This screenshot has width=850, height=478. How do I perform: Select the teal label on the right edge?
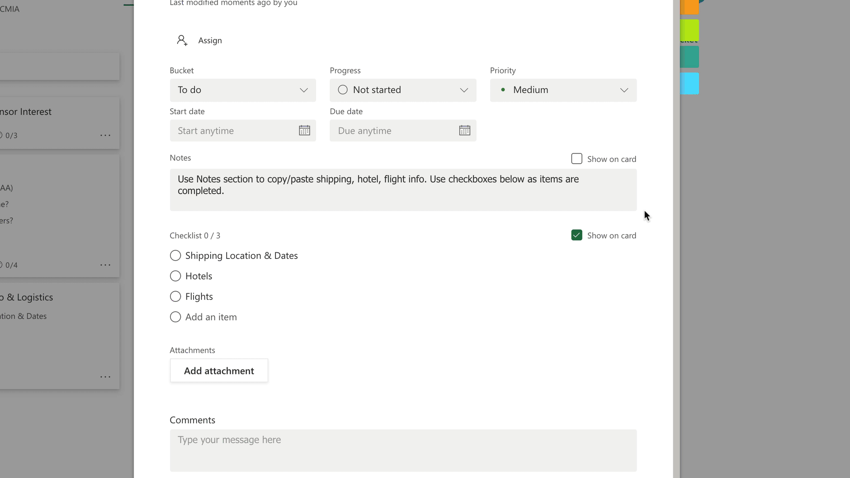(689, 57)
